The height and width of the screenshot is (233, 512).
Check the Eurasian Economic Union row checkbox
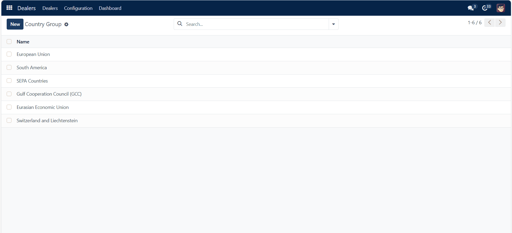(9, 107)
